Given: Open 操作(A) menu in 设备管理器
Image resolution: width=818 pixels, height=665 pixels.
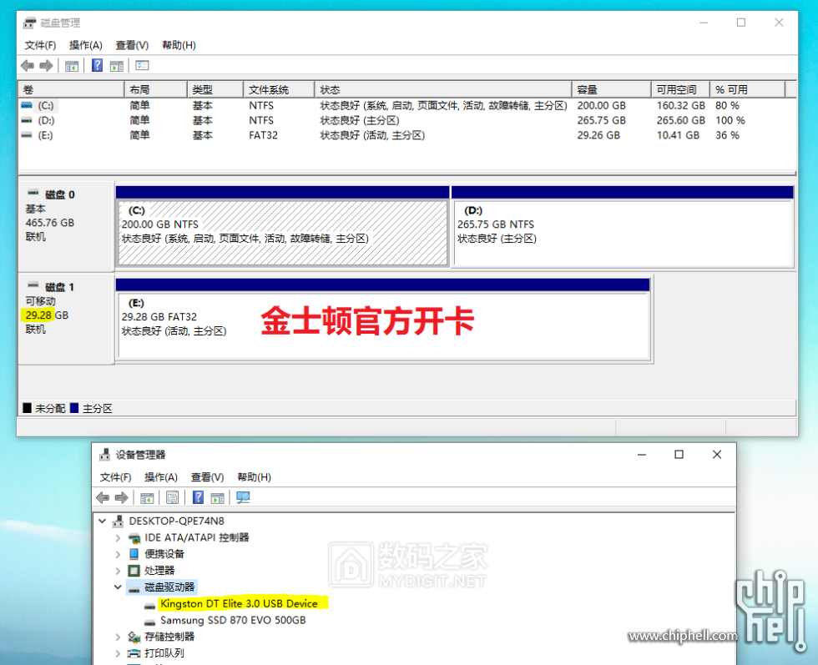Looking at the screenshot, I should [x=160, y=477].
